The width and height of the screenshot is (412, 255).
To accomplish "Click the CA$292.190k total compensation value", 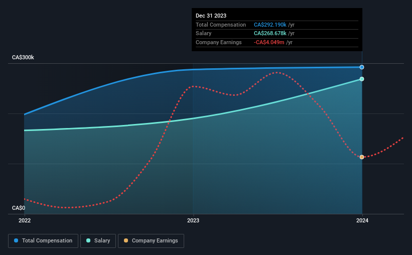I will pyautogui.click(x=270, y=25).
